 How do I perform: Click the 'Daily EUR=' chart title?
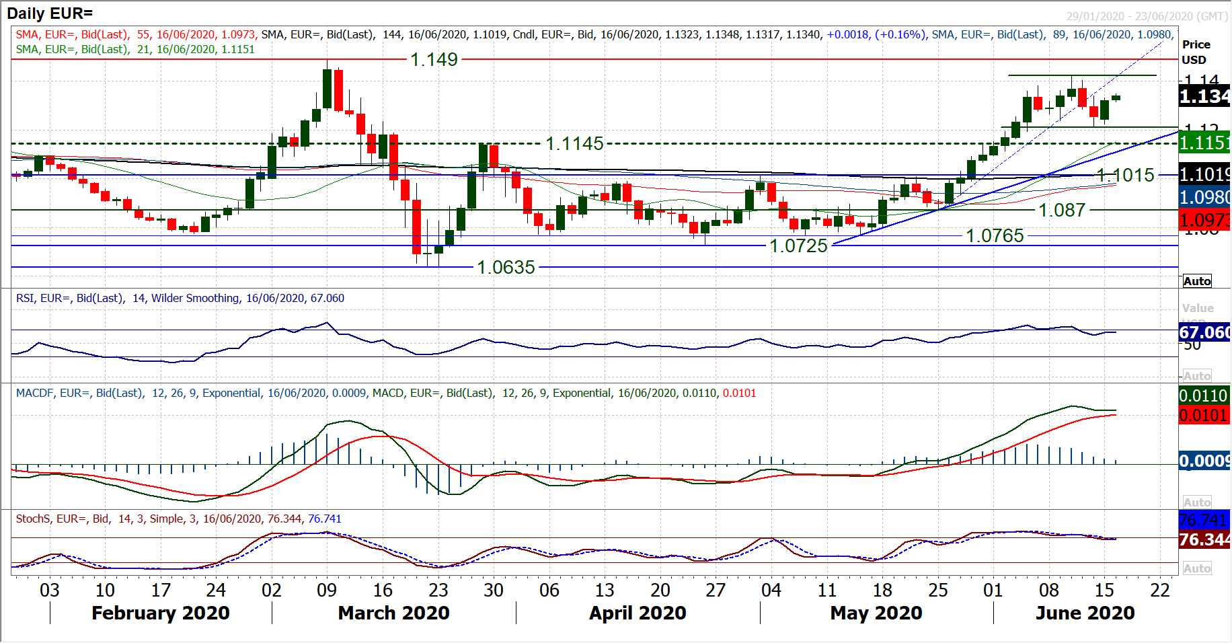[x=50, y=13]
